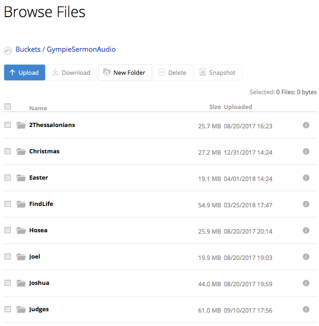Click the blue Upload button

(24, 72)
